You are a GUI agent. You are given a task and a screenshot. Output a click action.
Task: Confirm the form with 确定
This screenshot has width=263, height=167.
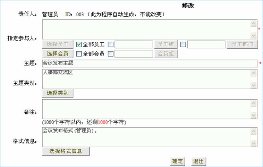(x=178, y=161)
